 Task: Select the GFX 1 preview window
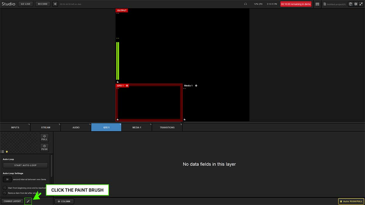coord(149,102)
